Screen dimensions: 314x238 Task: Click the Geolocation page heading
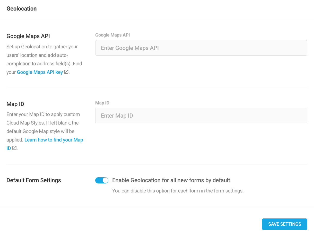click(x=22, y=9)
